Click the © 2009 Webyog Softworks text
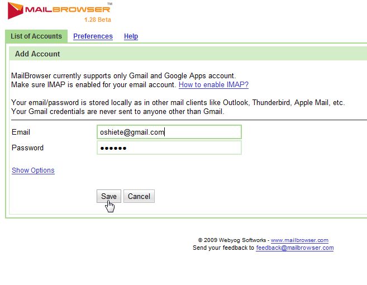 pyautogui.click(x=232, y=240)
